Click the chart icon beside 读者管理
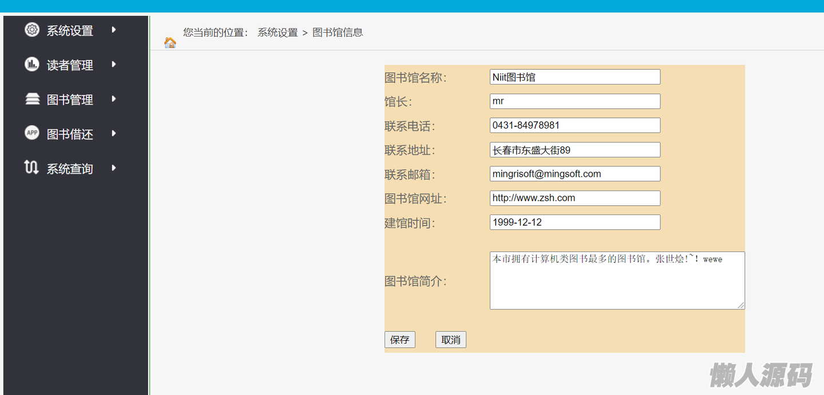Screen dimensions: 824x395 click(x=32, y=65)
